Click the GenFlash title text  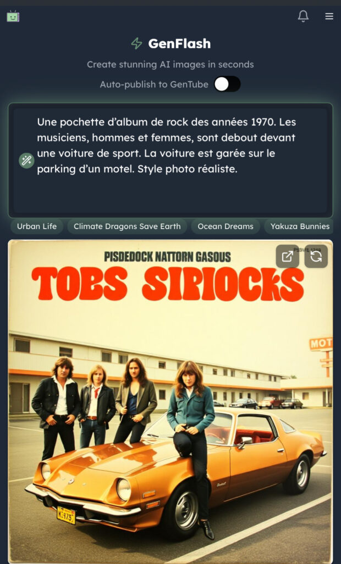point(179,44)
